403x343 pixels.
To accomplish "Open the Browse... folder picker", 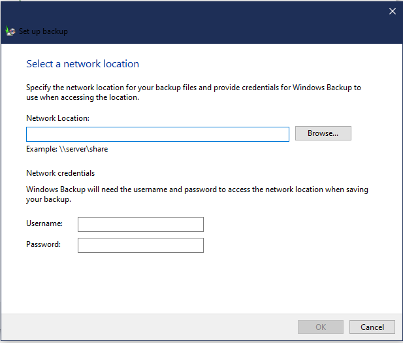I will [x=323, y=133].
